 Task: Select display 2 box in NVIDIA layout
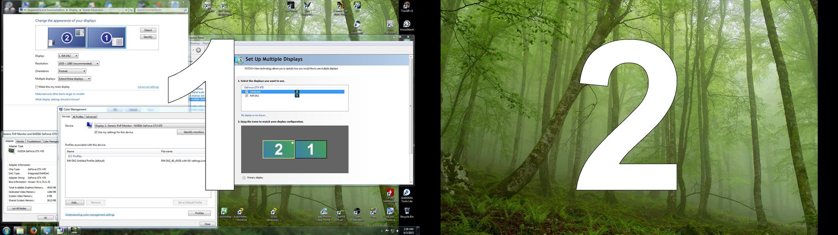point(278,149)
